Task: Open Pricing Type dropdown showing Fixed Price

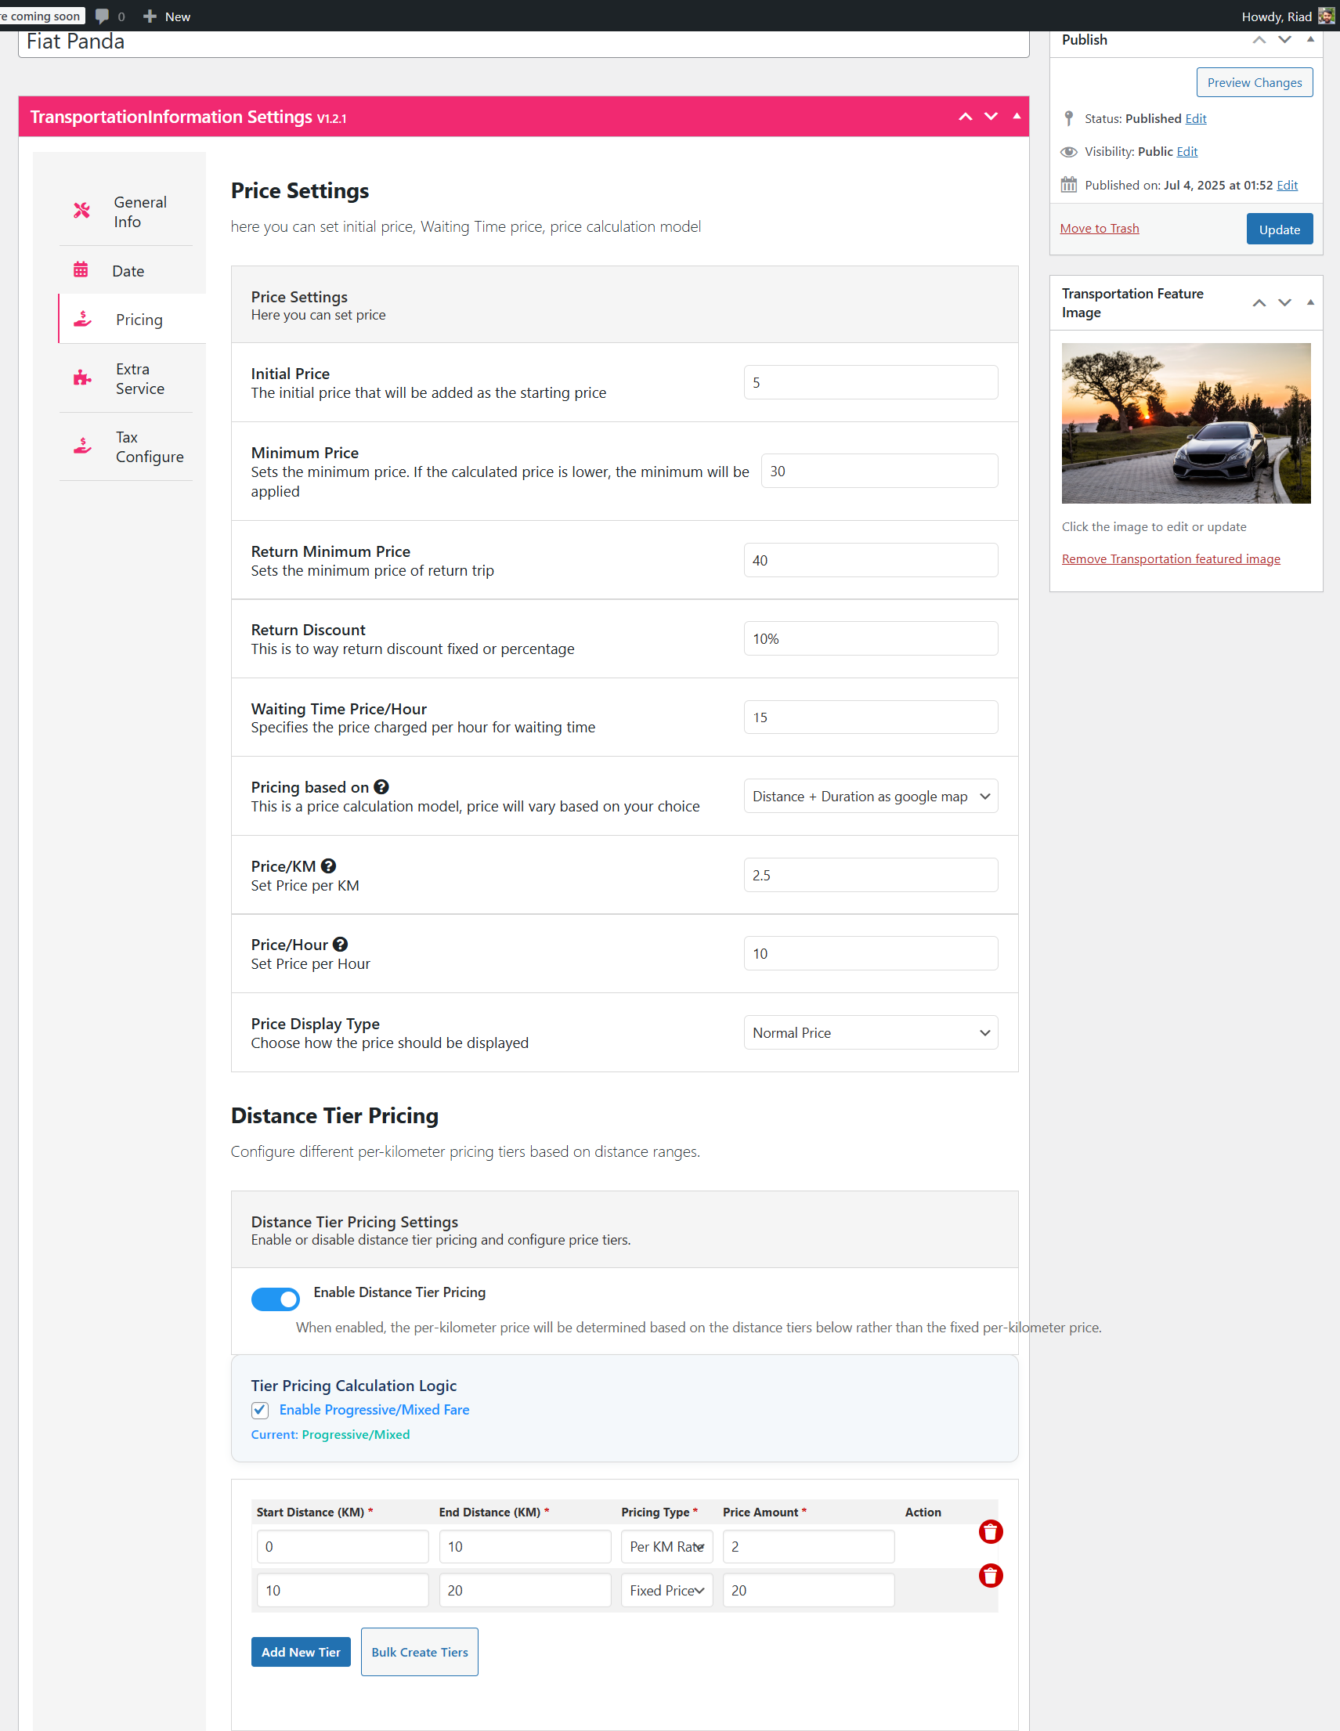Action: 666,1591
